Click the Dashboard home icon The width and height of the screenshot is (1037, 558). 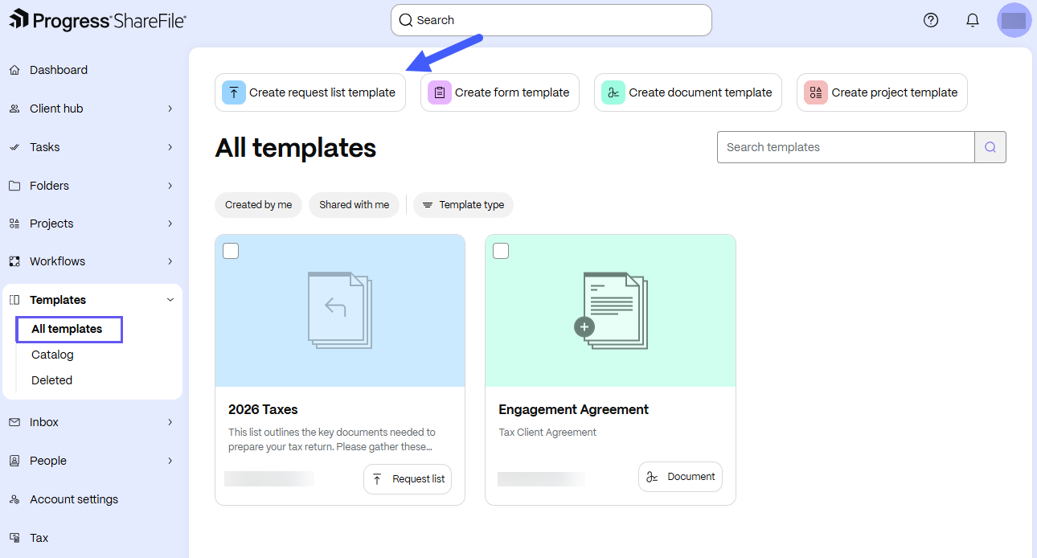[x=14, y=70]
